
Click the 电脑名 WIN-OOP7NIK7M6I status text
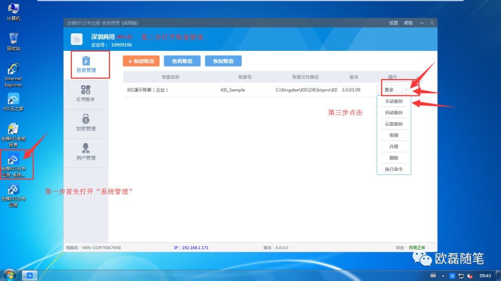[93, 248]
